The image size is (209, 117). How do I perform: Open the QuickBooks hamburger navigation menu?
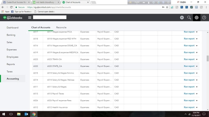30,17
